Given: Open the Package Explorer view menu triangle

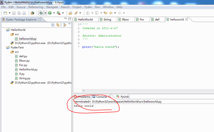Looking at the screenshot, I should click(x=70, y=24).
